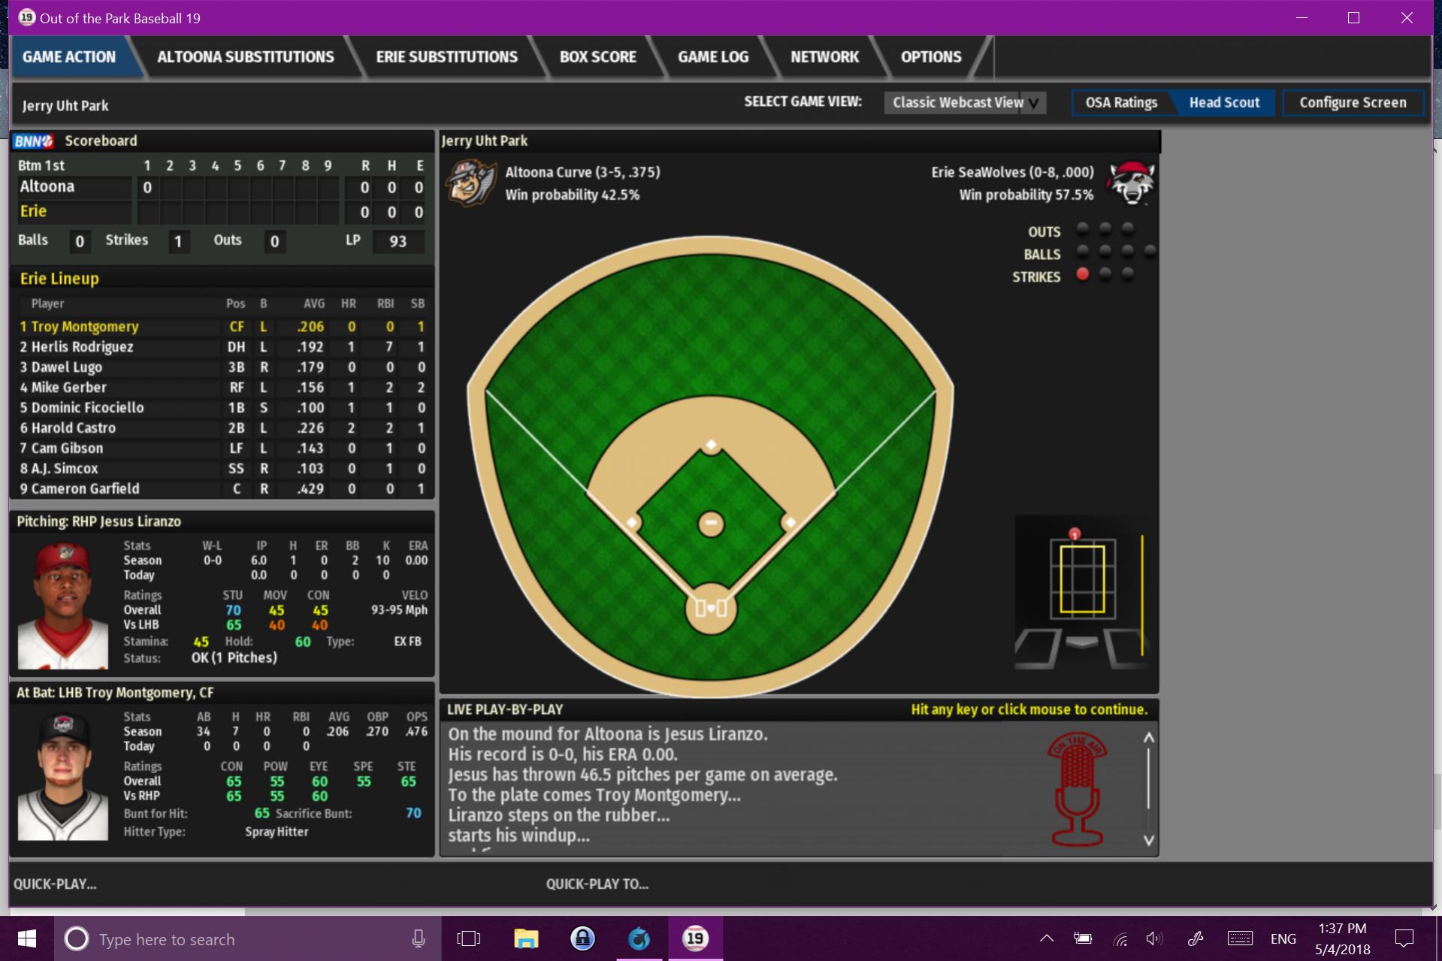Open the Box Score tab
This screenshot has height=961, width=1442.
(x=597, y=57)
